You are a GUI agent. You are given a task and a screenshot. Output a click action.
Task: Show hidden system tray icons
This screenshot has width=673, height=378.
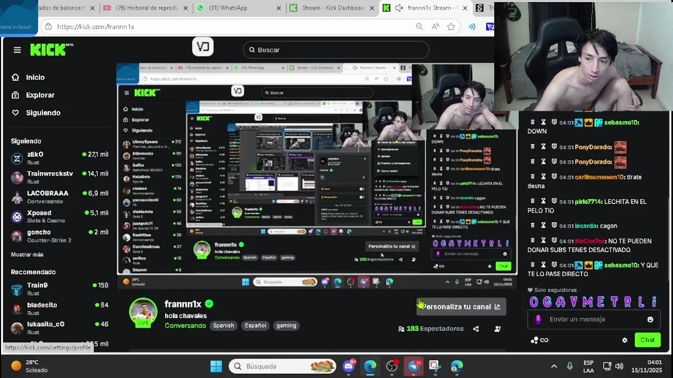point(554,366)
